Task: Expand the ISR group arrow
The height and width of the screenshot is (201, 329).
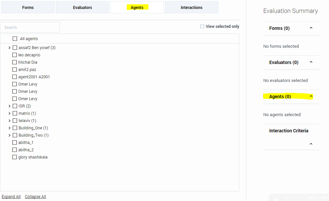Action: (9, 106)
